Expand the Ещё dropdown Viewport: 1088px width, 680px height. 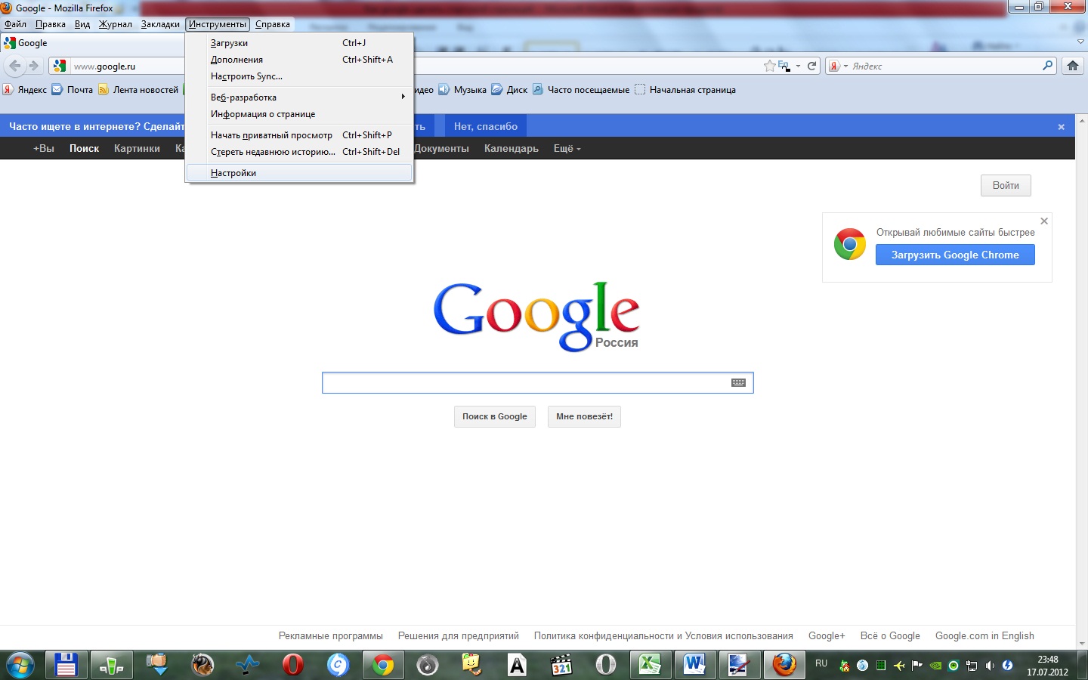567,148
